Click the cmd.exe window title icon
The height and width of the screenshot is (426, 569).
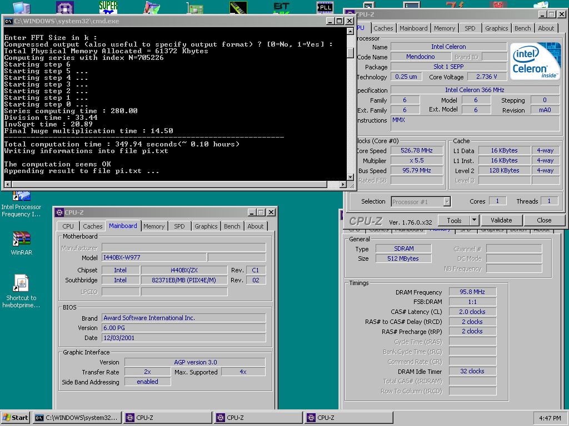coord(8,21)
